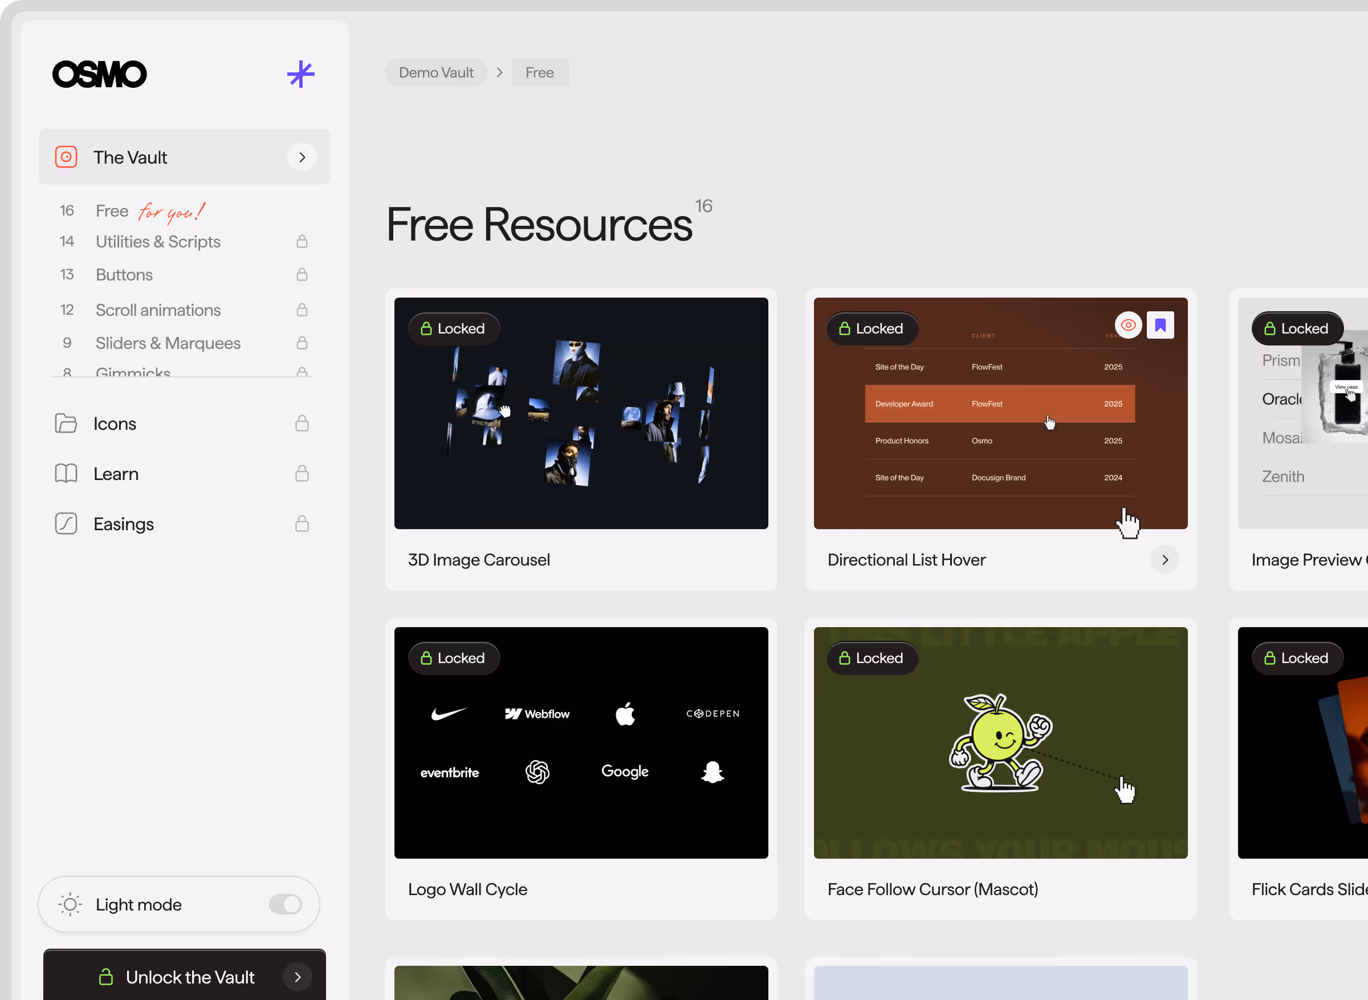Open the Learn book section
This screenshot has height=1000, width=1368.
coord(116,474)
